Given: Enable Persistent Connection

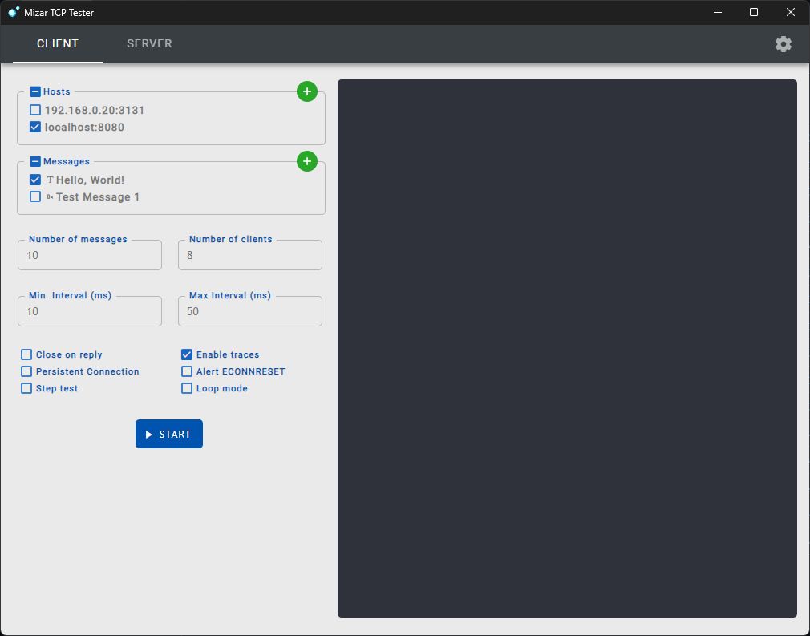Looking at the screenshot, I should (x=26, y=371).
